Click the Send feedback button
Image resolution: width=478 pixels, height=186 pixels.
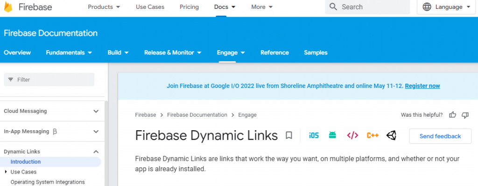tap(440, 136)
